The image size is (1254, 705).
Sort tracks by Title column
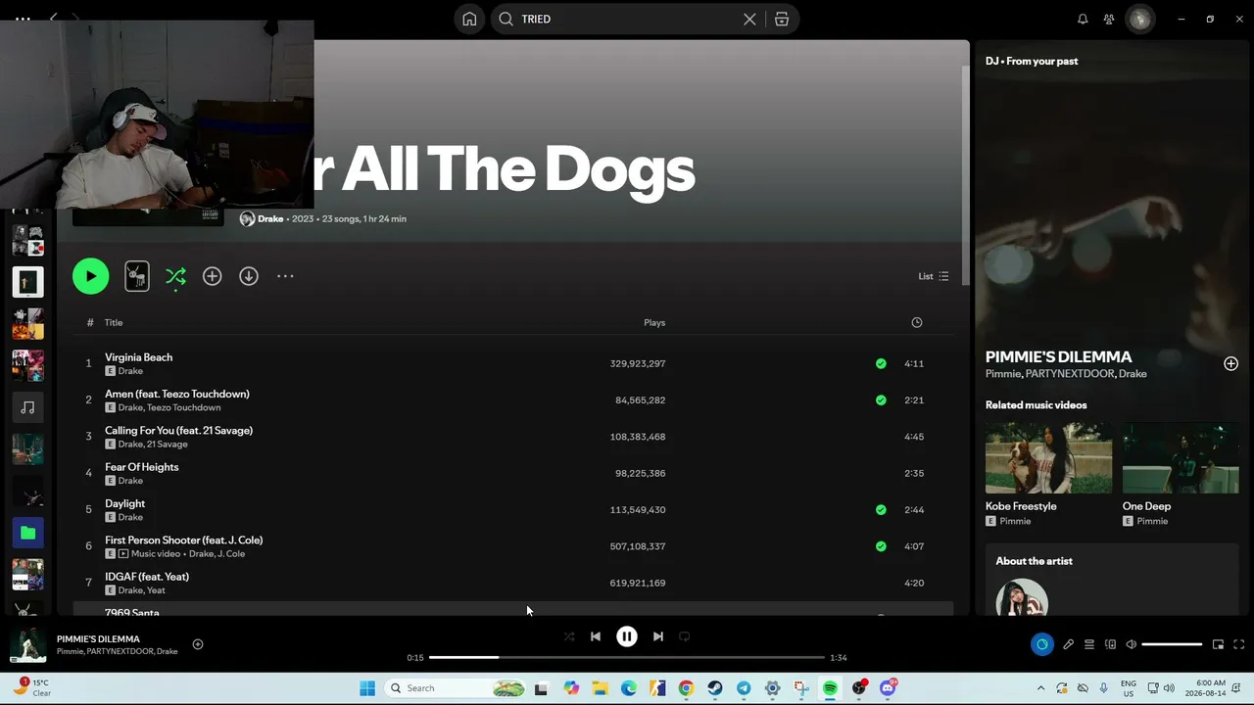coord(114,322)
